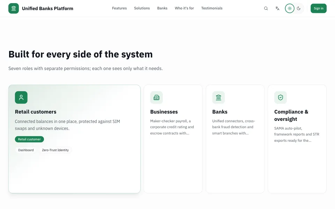The image size is (335, 209).
Task: Click the Dashboard tag chip
Action: [x=26, y=150]
